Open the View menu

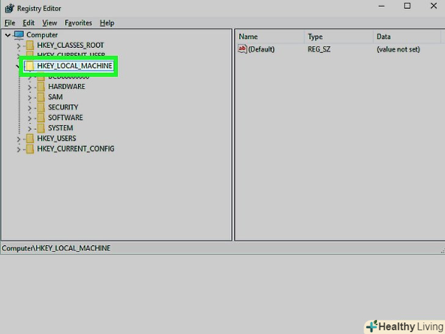pos(50,23)
